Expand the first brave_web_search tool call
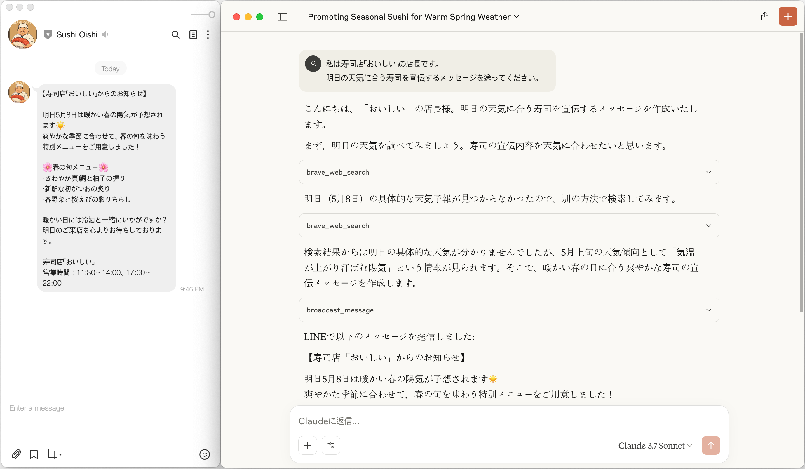 (509, 172)
